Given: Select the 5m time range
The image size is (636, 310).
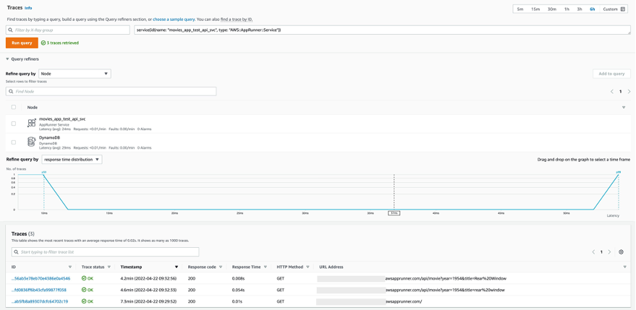Looking at the screenshot, I should tap(520, 9).
